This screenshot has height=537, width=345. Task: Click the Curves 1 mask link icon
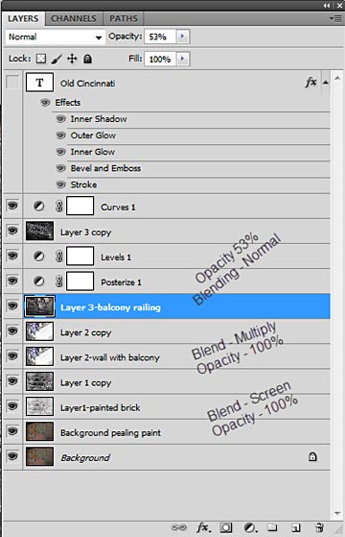[58, 207]
